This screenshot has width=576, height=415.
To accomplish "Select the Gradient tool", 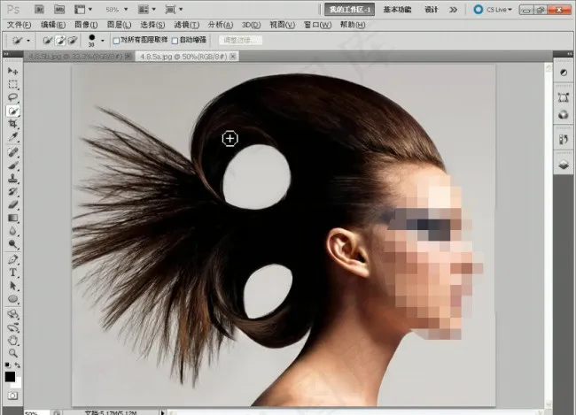I will pos(13,218).
